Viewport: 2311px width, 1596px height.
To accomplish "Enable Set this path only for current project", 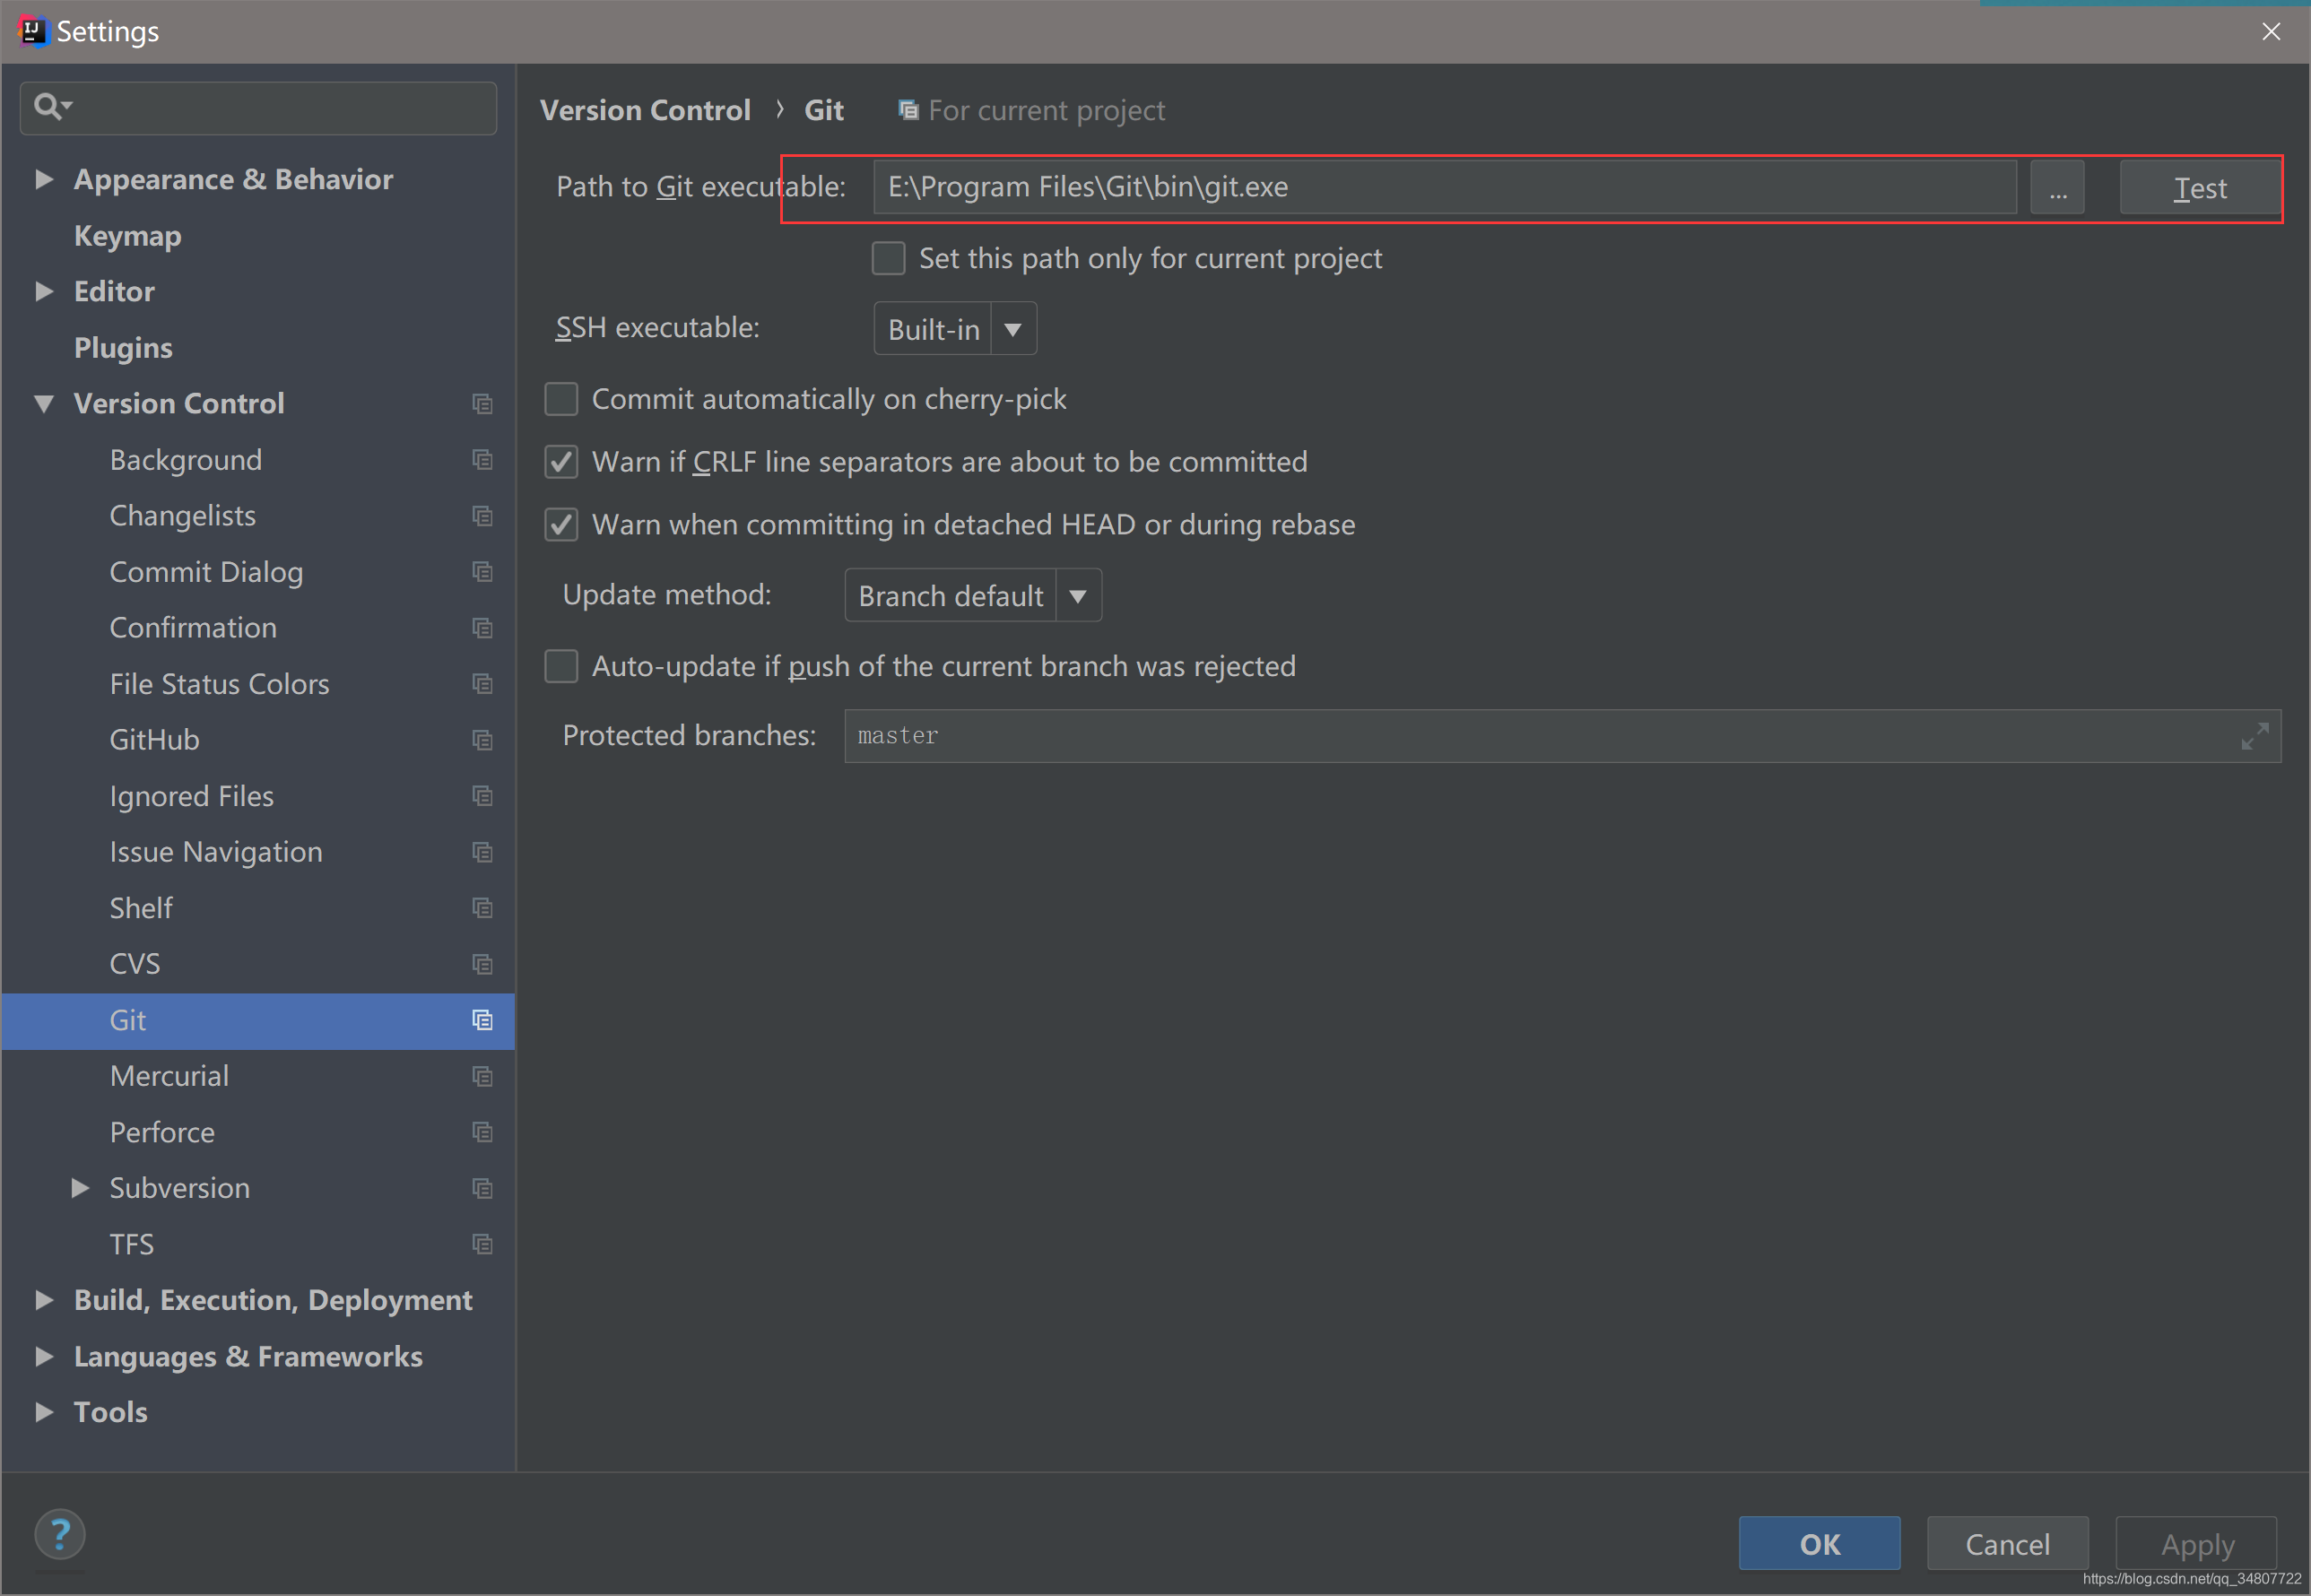I will [x=888, y=258].
